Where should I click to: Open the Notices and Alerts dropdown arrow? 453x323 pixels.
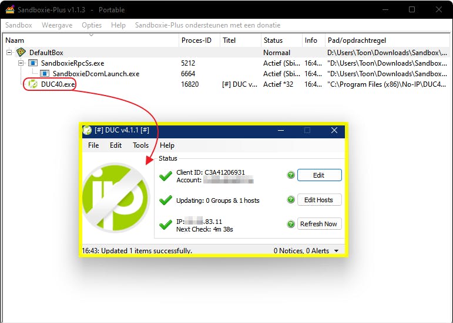point(336,251)
